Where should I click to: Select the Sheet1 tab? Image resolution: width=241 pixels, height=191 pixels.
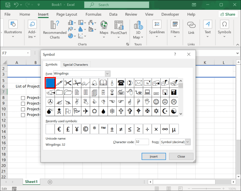click(x=31, y=182)
